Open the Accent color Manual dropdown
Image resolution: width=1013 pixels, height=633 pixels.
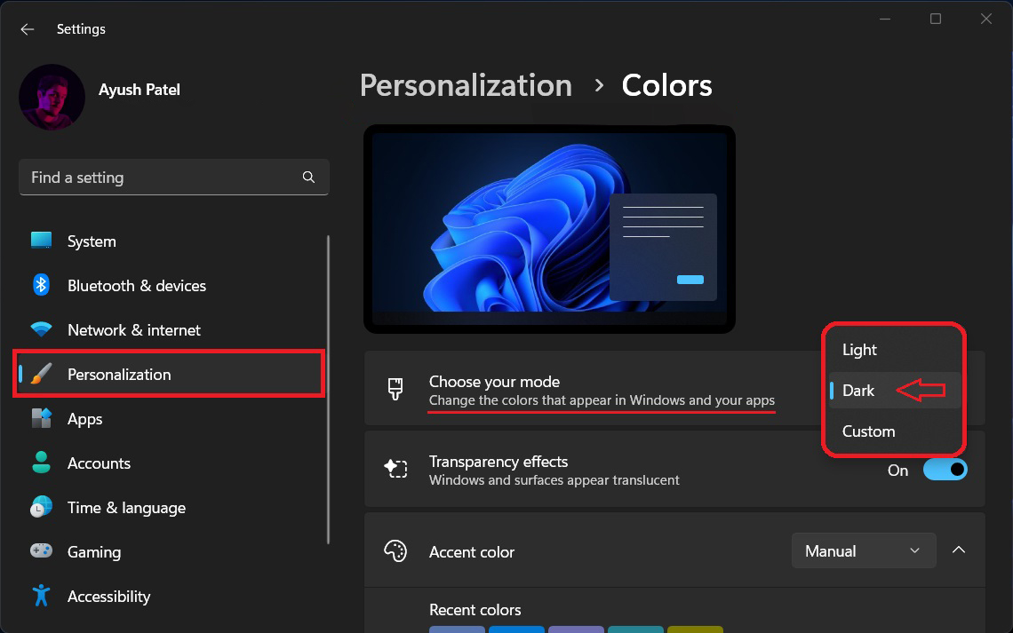tap(864, 550)
